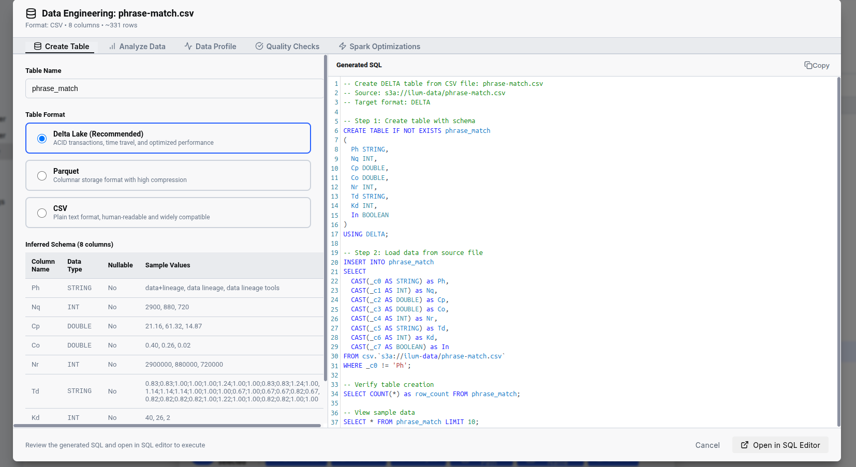Click the database icon beside the dialog title
Image resolution: width=856 pixels, height=467 pixels.
[31, 13]
